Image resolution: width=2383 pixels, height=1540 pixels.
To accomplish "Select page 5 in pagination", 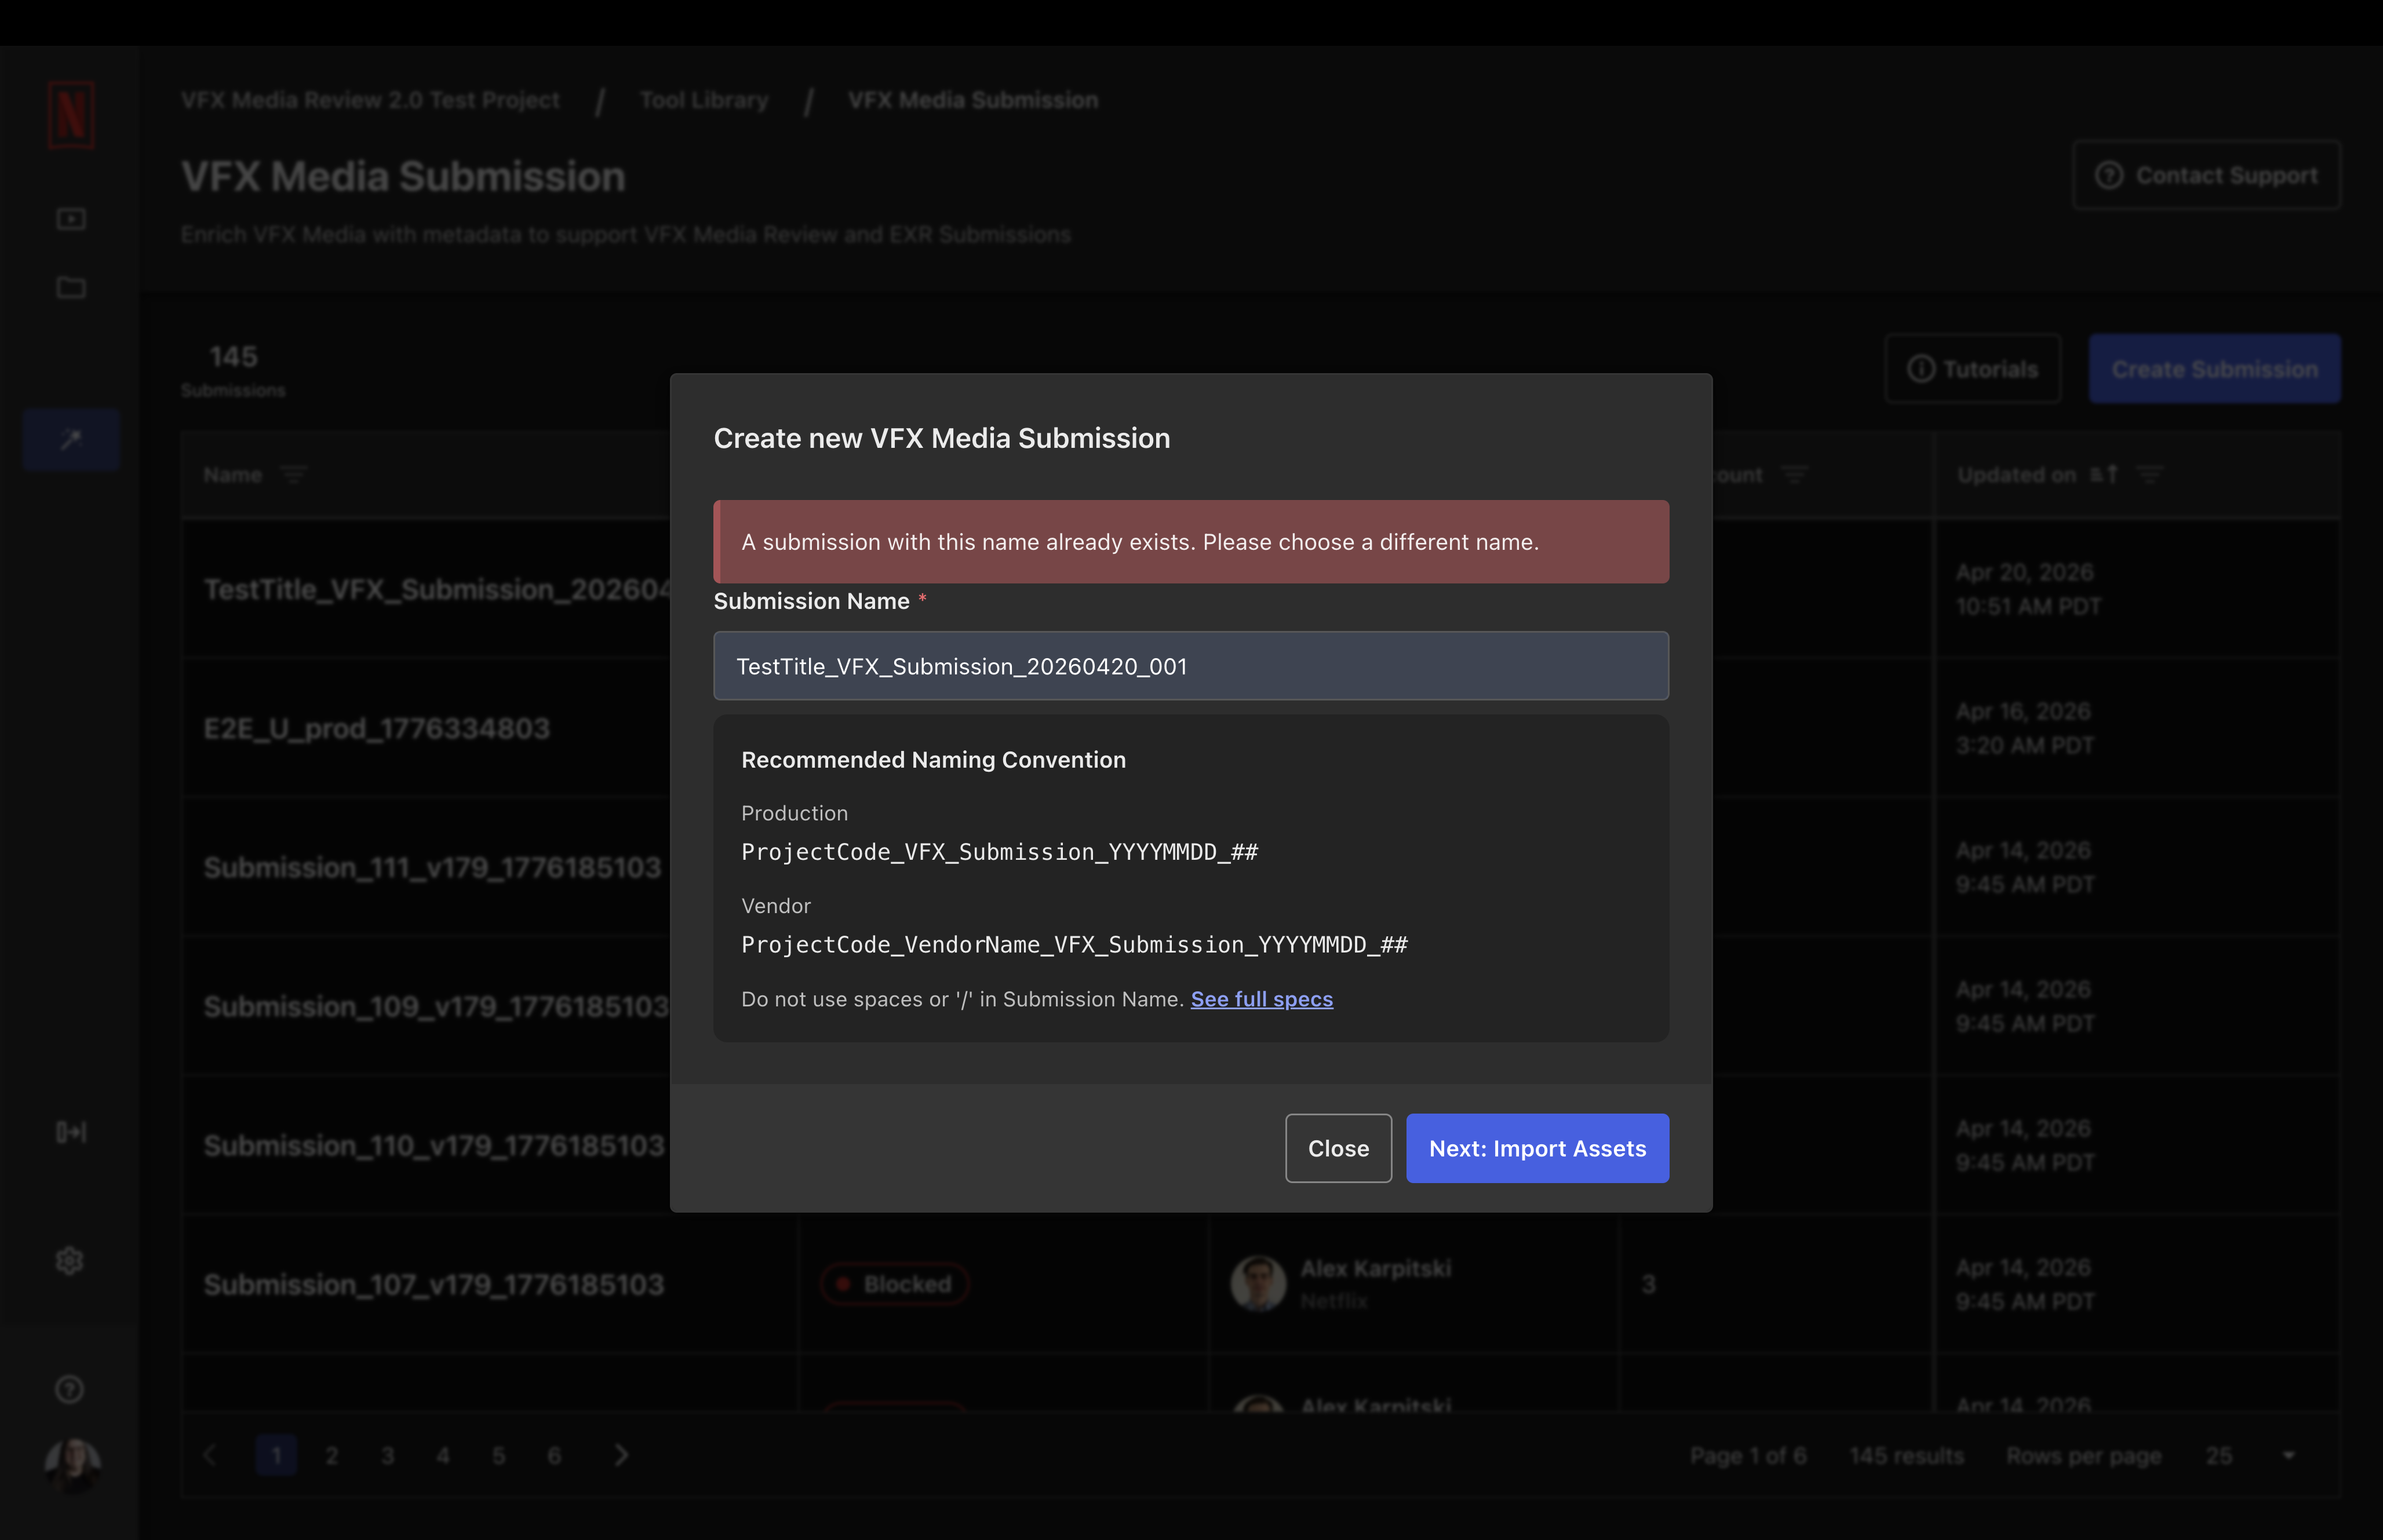I will point(499,1455).
